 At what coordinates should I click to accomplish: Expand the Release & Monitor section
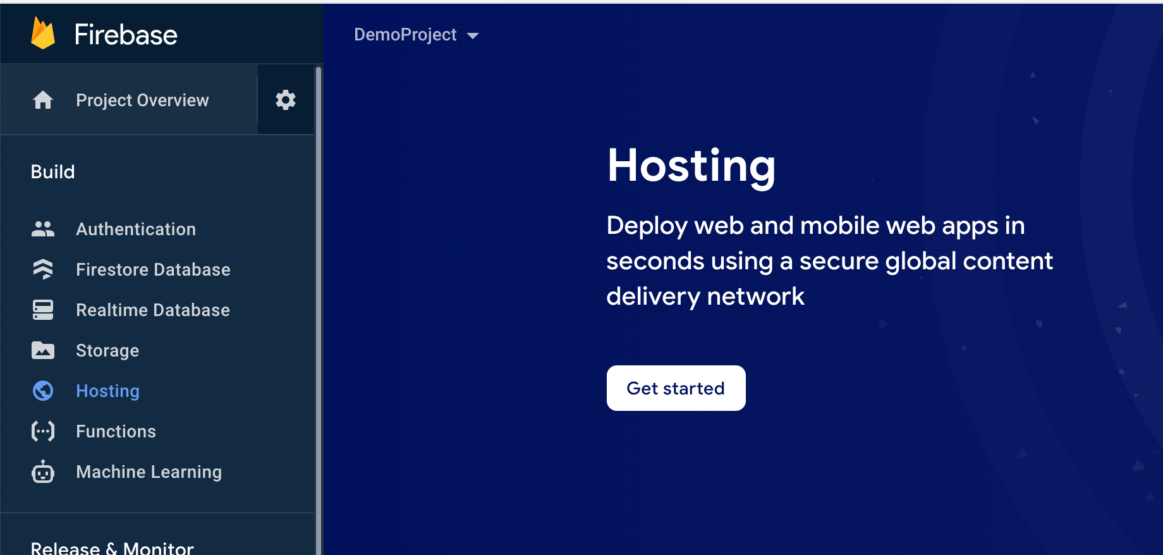(113, 547)
